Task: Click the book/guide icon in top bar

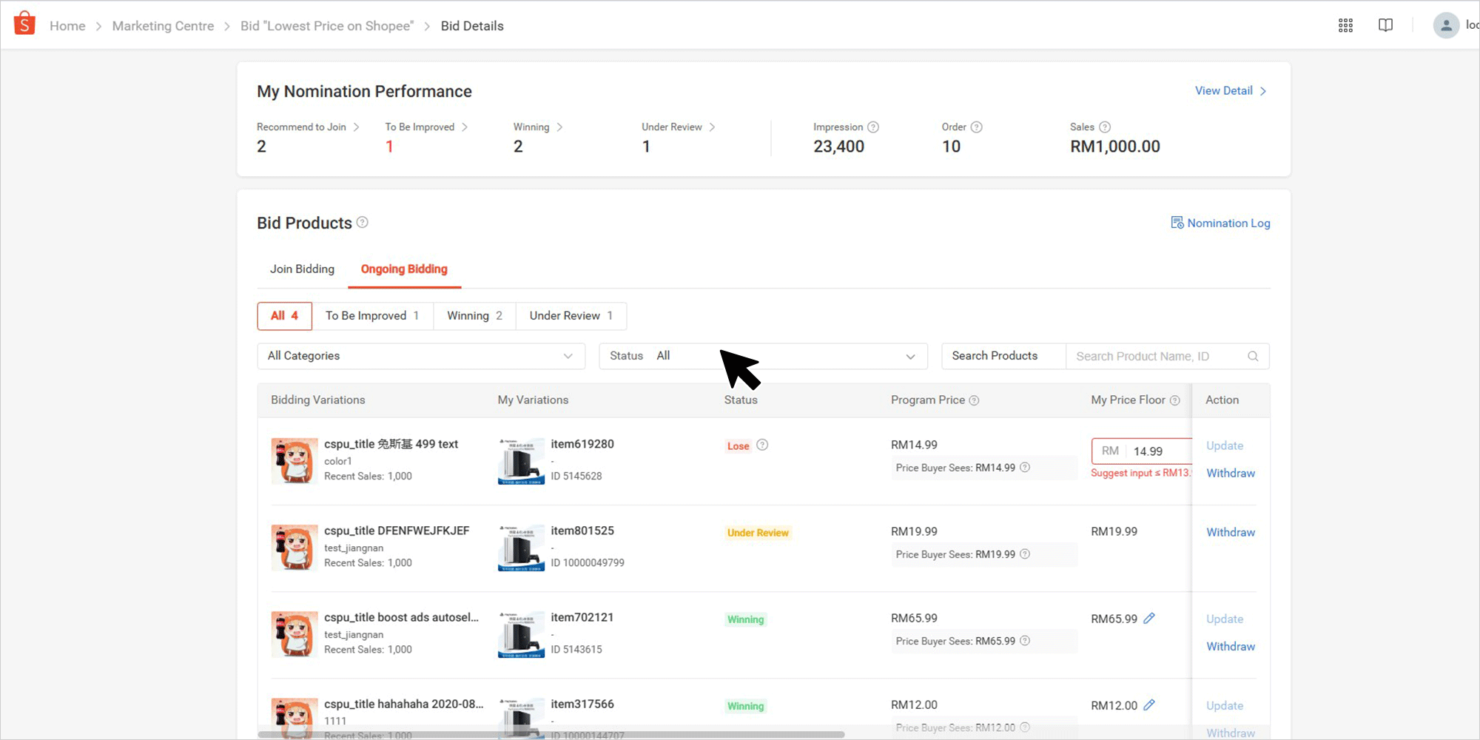Action: (1385, 24)
